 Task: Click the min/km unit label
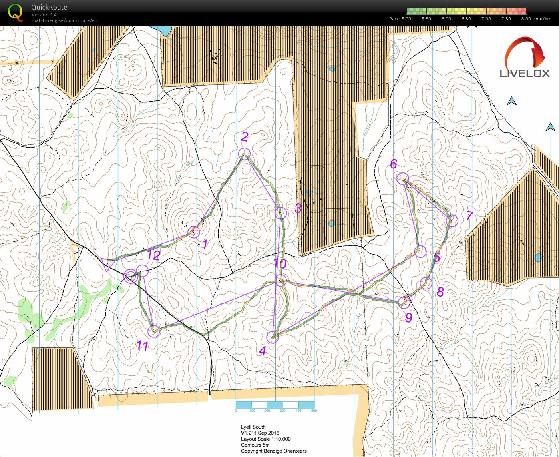tap(543, 18)
